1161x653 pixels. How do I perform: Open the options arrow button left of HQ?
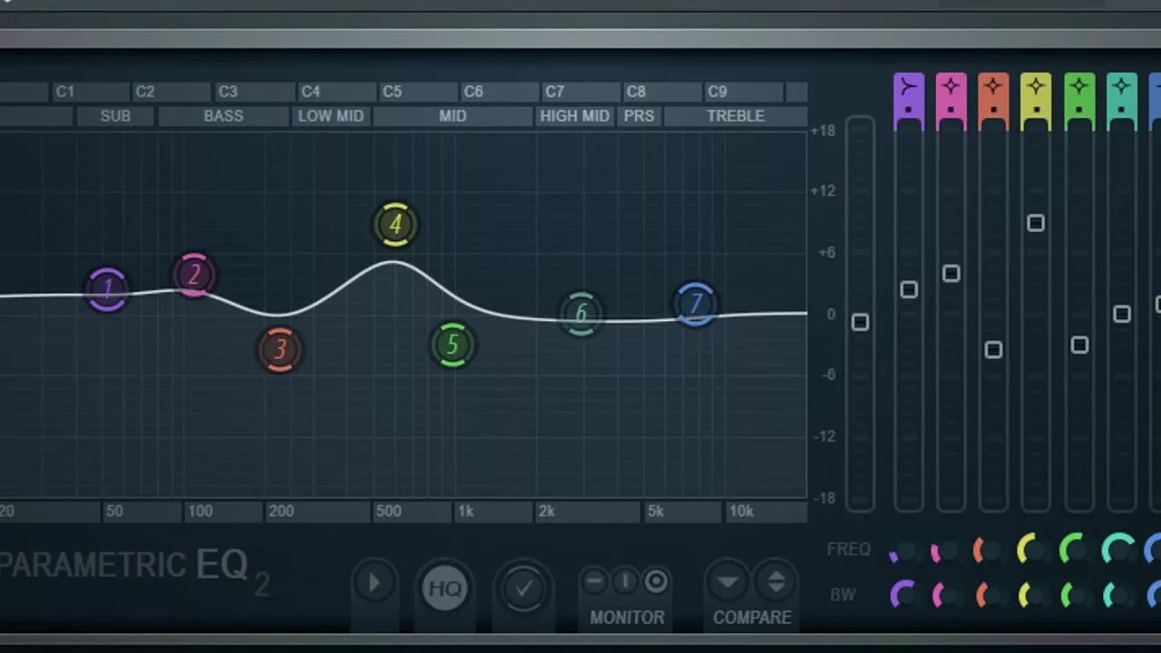click(373, 584)
